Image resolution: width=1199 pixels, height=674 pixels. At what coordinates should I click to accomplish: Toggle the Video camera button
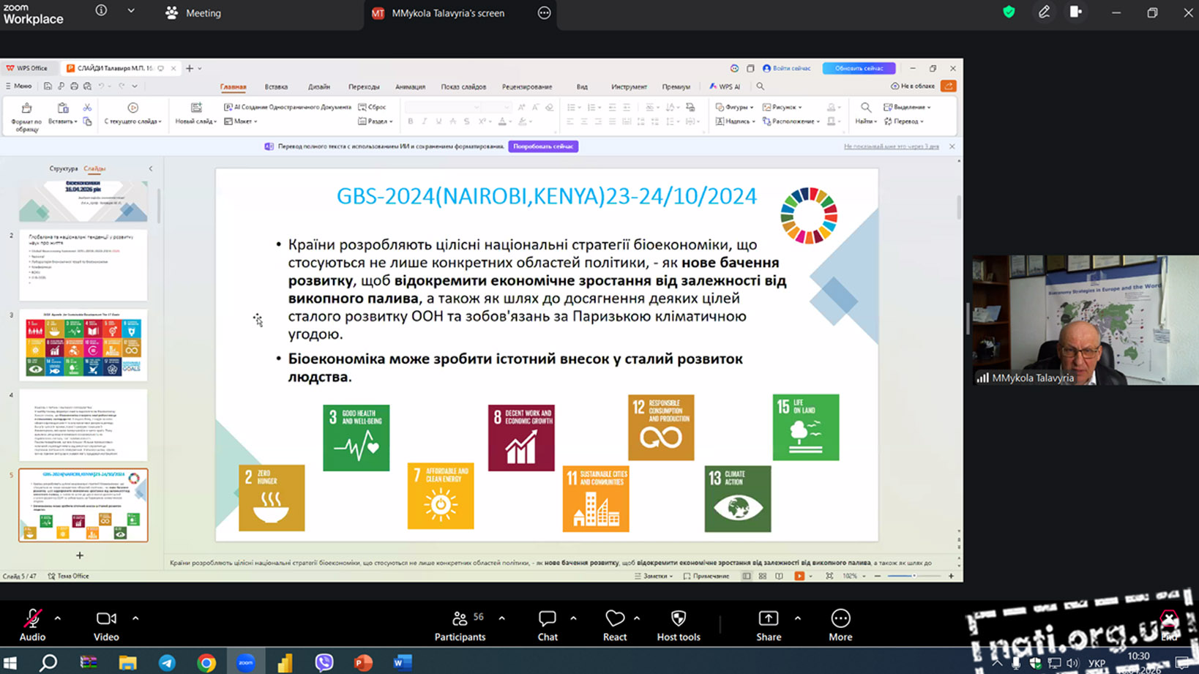click(x=106, y=625)
